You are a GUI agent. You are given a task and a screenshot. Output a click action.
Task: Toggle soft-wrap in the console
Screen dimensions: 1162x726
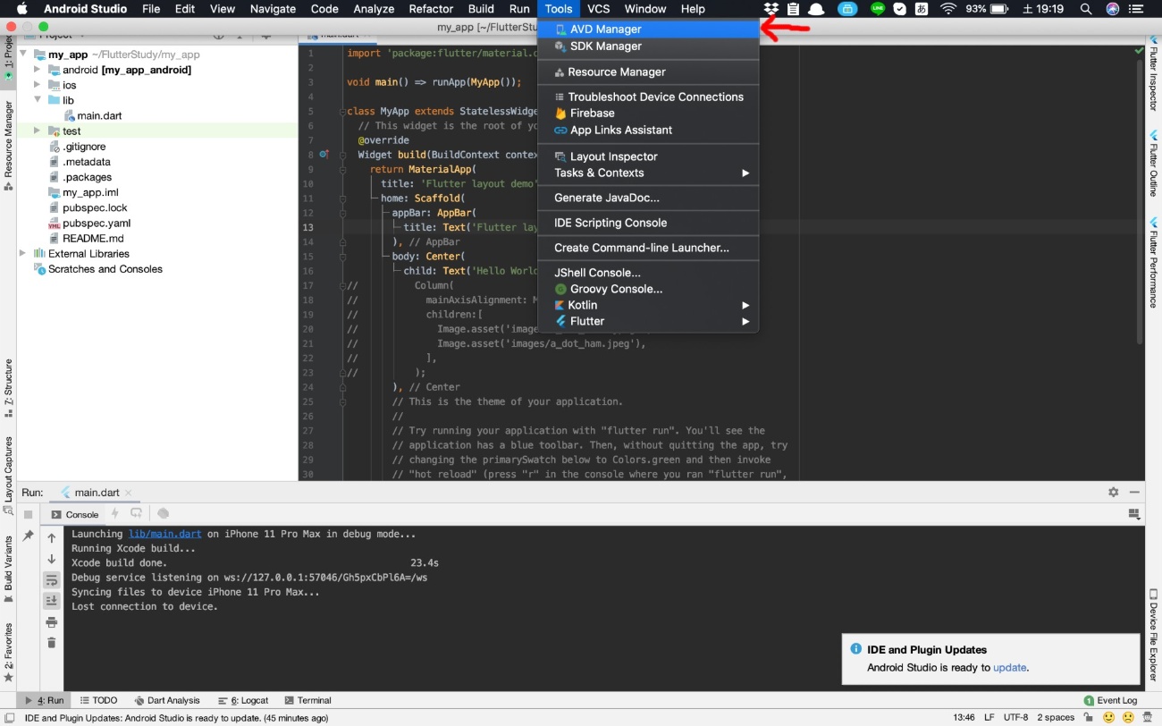pyautogui.click(x=52, y=580)
